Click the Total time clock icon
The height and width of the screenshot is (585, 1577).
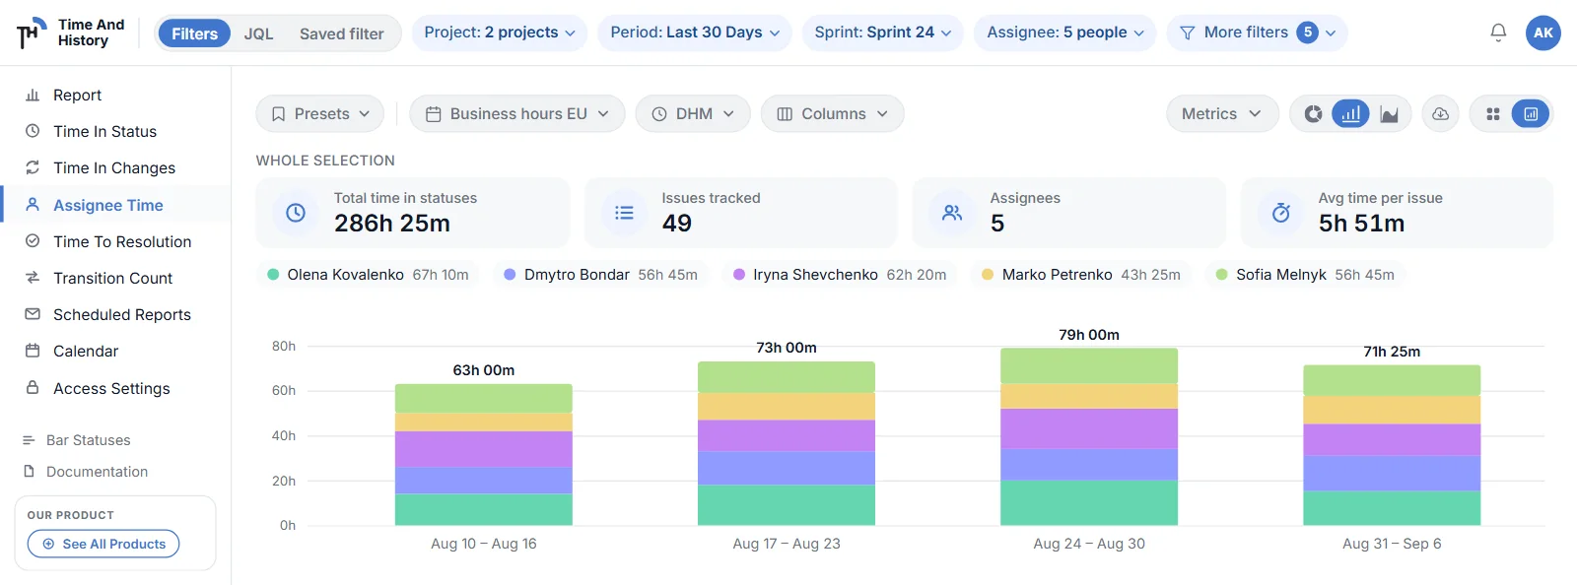(296, 213)
